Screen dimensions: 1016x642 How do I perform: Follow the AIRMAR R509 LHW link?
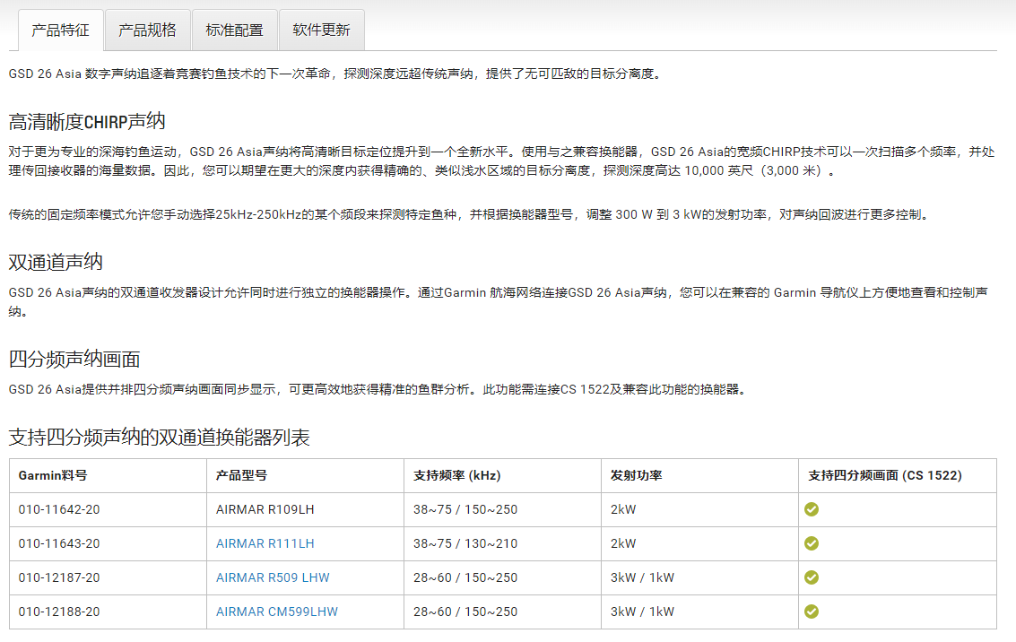pos(273,577)
